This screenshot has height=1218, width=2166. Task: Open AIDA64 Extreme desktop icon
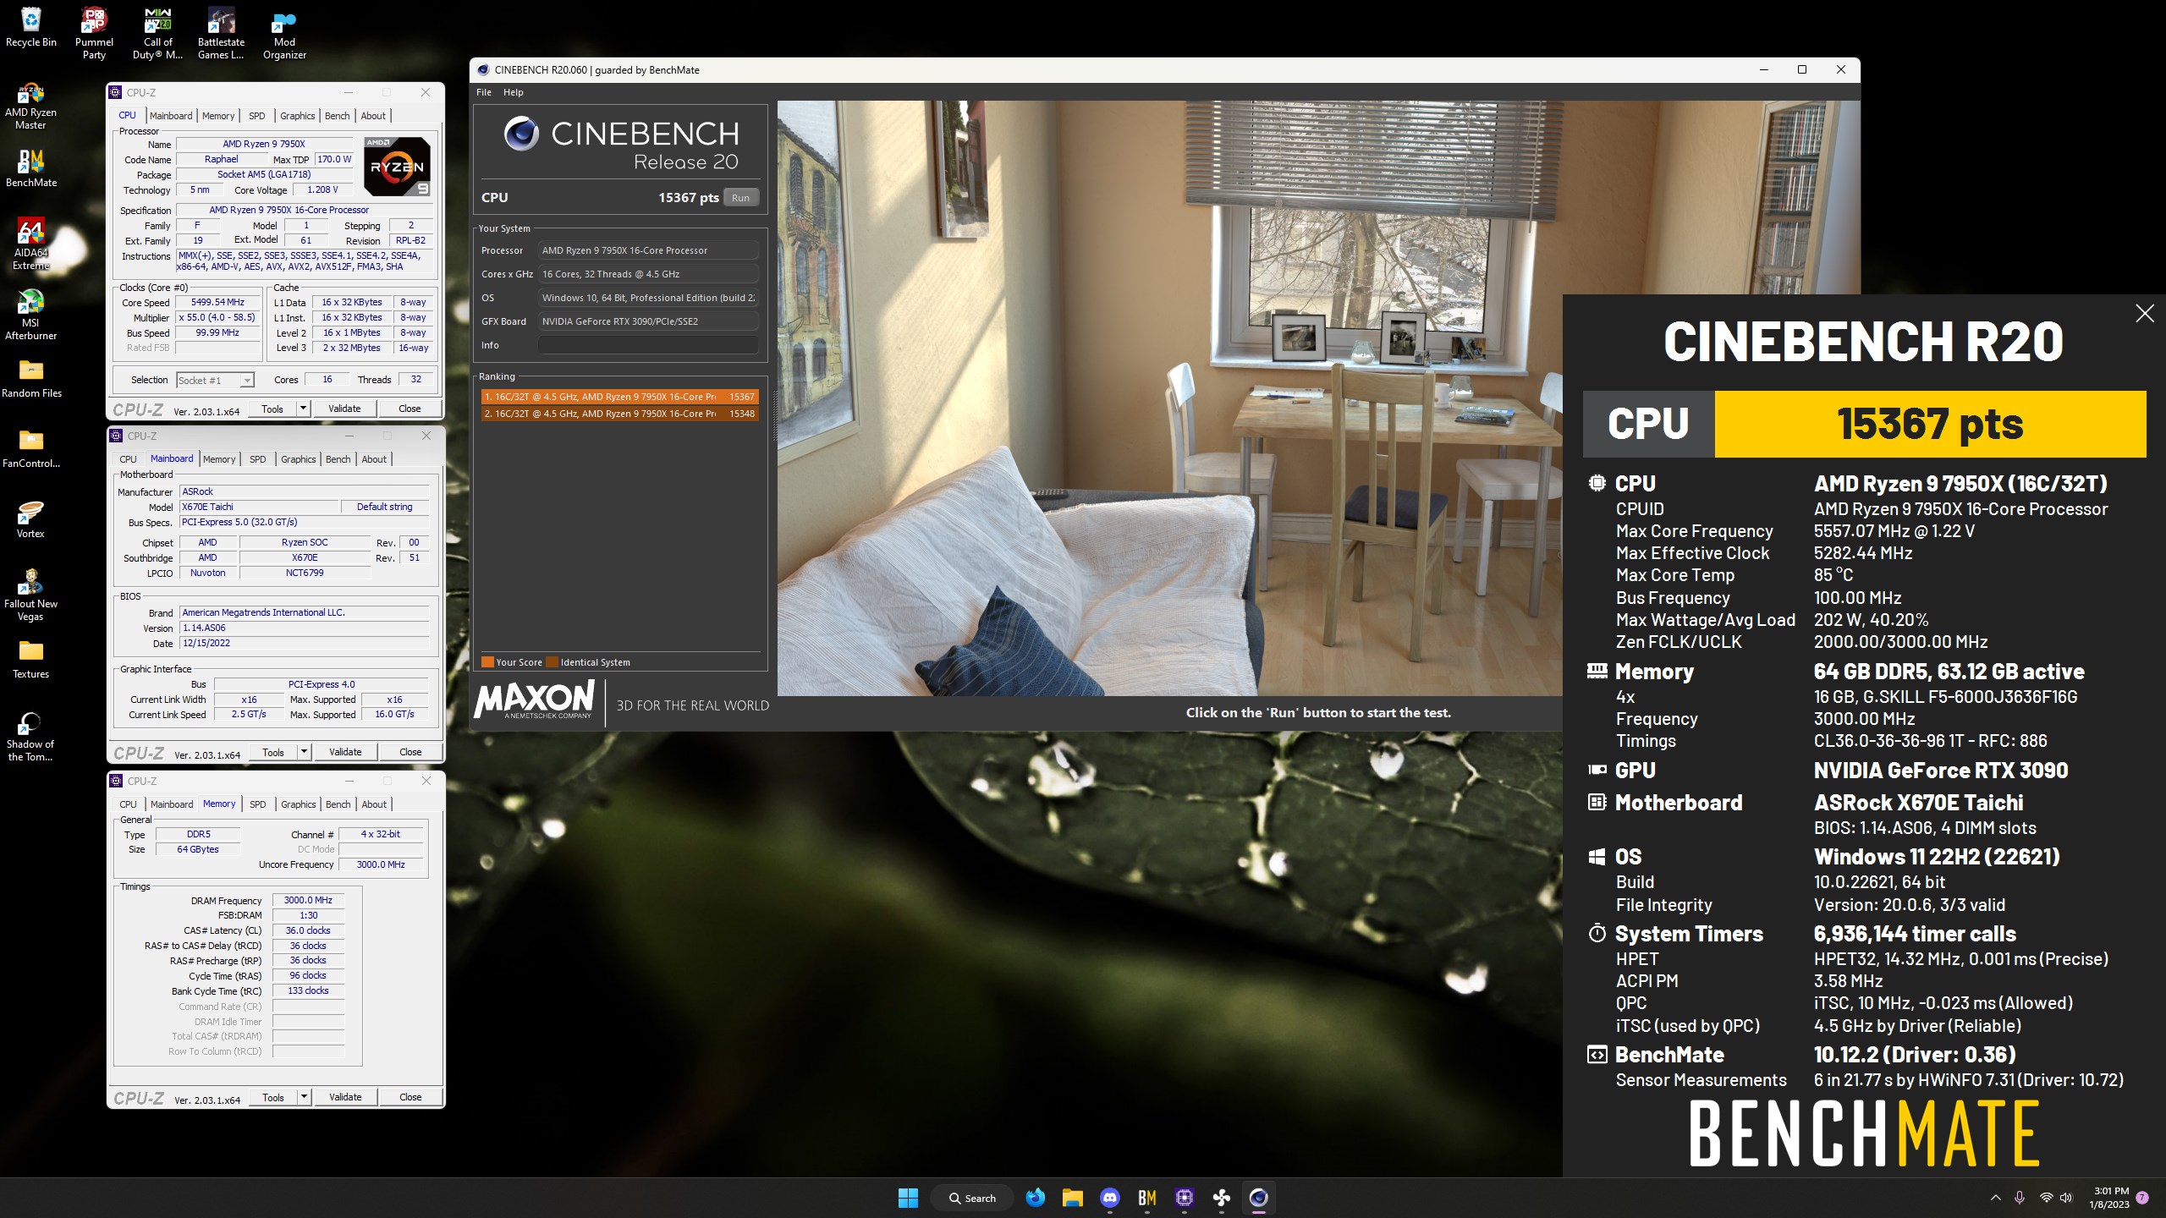pyautogui.click(x=31, y=244)
